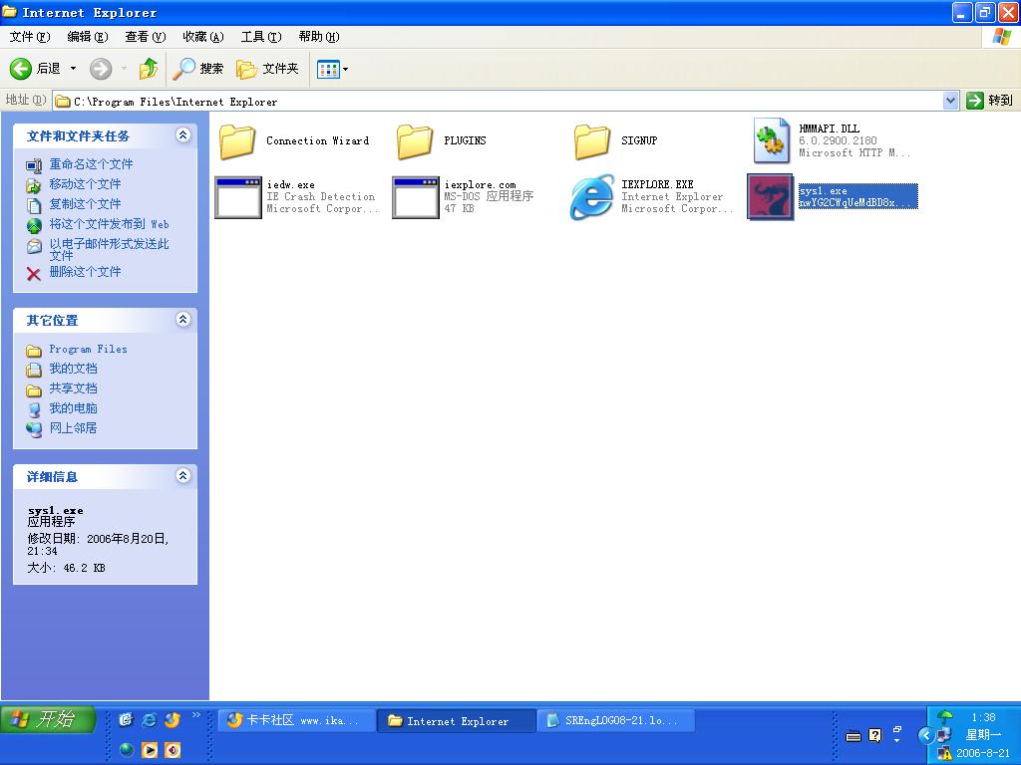The width and height of the screenshot is (1021, 765).
Task: Click the keyboard language bar icon
Action: 853,736
